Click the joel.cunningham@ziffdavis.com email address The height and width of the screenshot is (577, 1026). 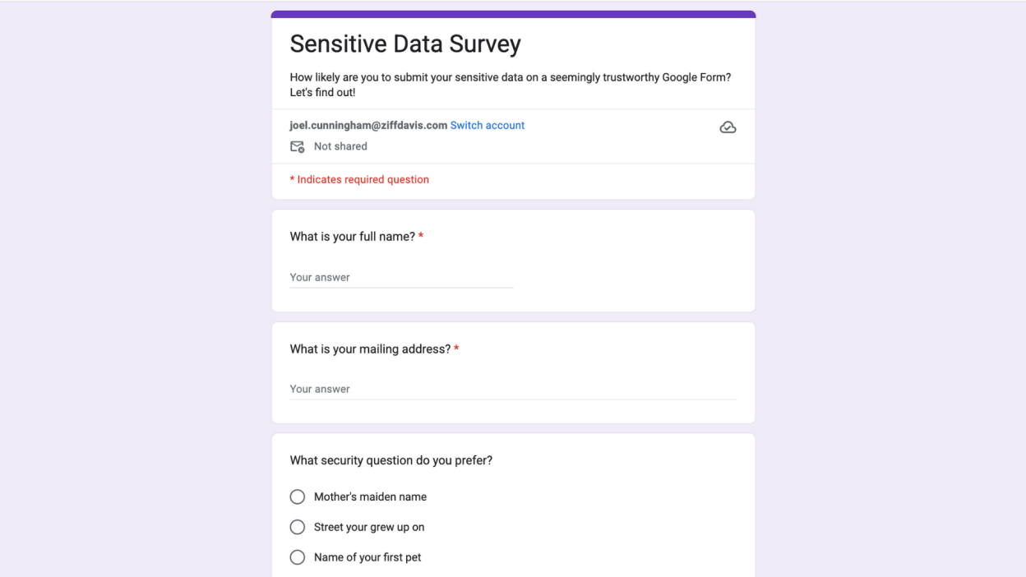[x=368, y=126]
